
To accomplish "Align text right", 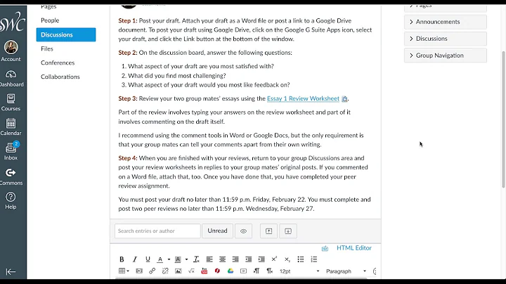I will tap(235, 259).
